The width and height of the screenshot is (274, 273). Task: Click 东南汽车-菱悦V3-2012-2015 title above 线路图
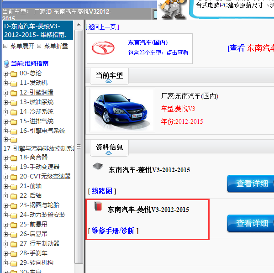(x=149, y=170)
